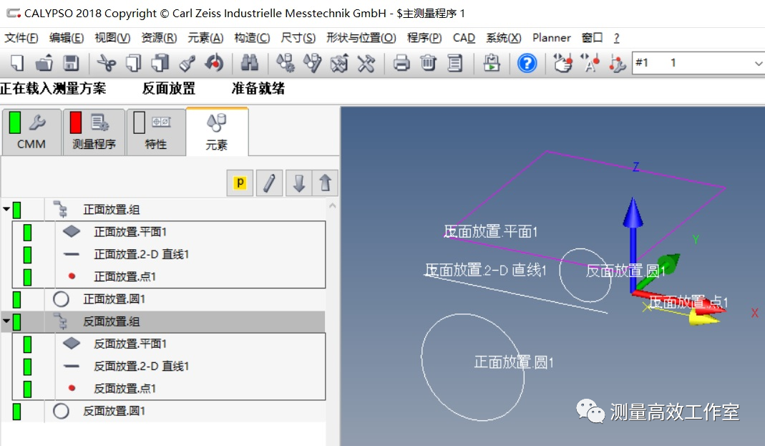Click the stylus system setup icon
Image resolution: width=765 pixels, height=446 pixels.
(x=286, y=63)
